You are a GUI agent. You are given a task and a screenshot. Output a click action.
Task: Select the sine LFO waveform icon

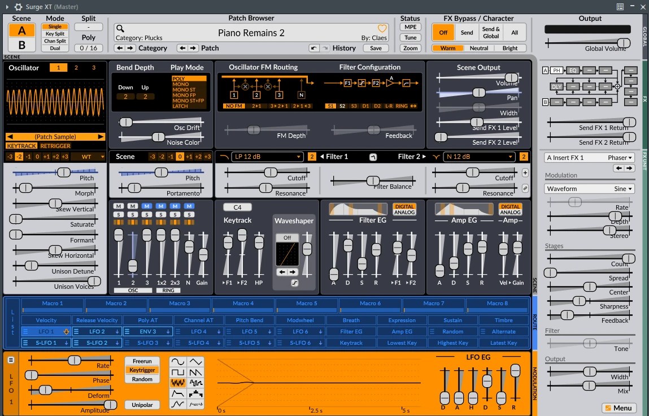(x=177, y=362)
